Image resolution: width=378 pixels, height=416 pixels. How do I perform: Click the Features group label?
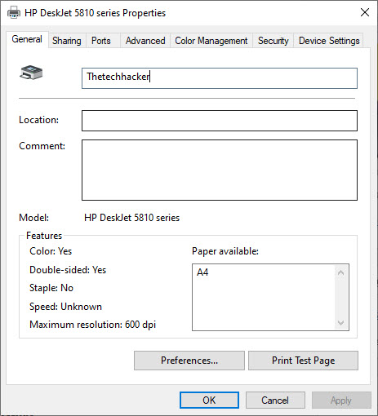coord(44,236)
